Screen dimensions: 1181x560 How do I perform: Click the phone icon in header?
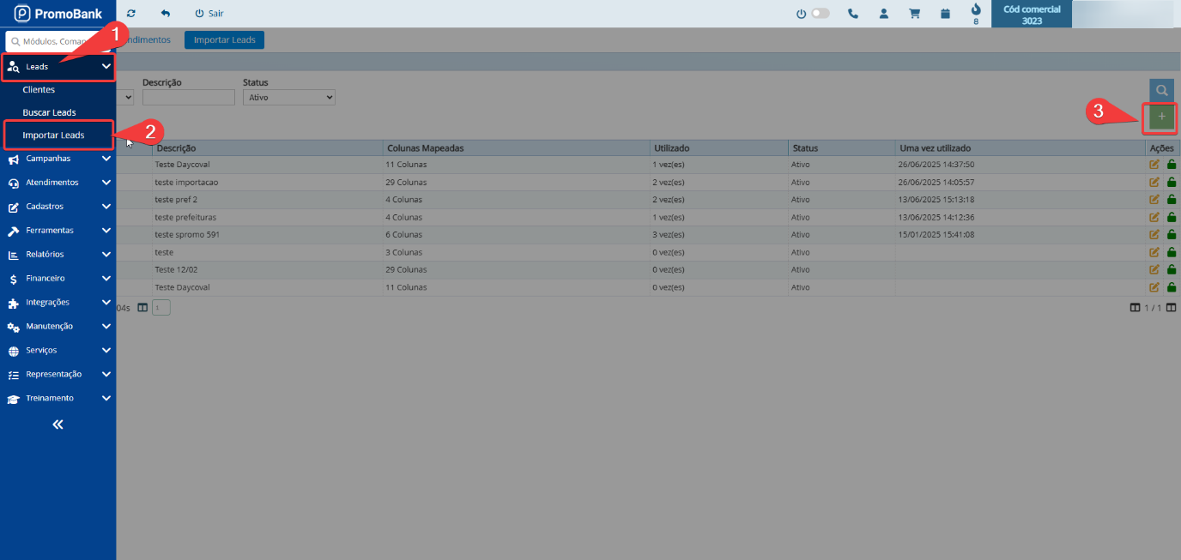tap(852, 14)
